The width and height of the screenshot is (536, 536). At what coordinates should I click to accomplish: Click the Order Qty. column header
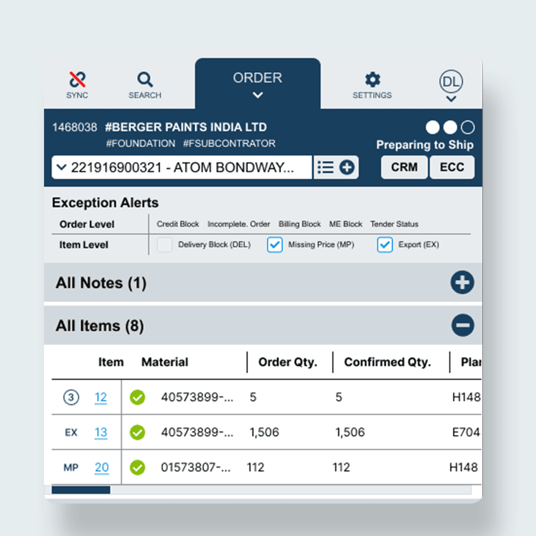288,362
